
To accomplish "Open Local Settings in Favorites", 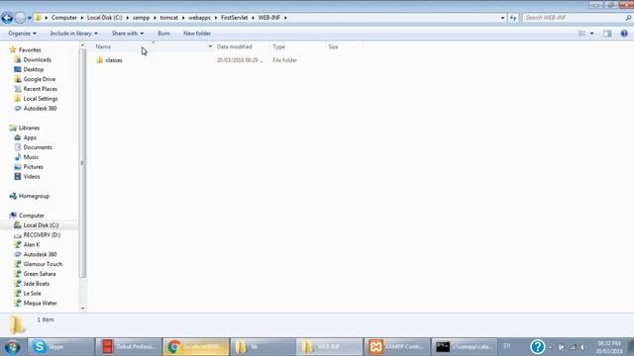I will [x=41, y=99].
